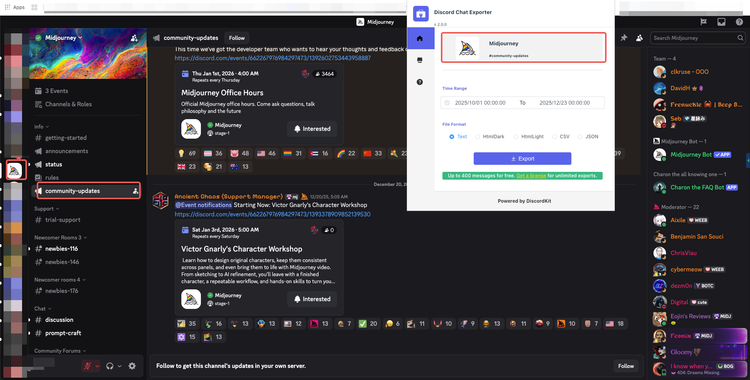Toggle the member list icon in header
This screenshot has height=380, width=750.
click(x=639, y=38)
